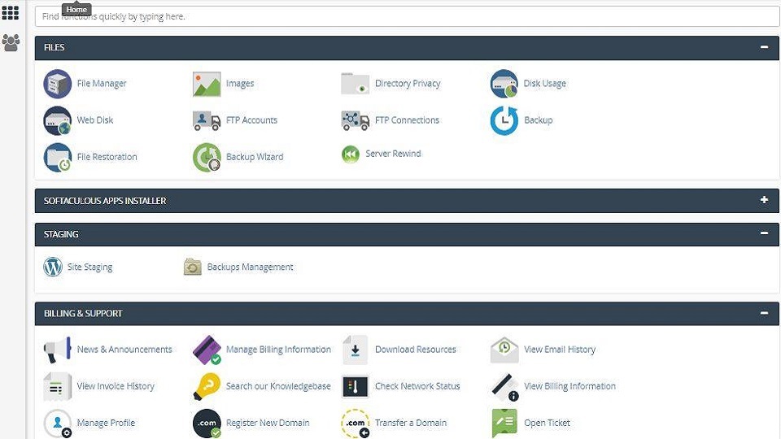Image resolution: width=781 pixels, height=439 pixels.
Task: Click the View Billing Information icon
Action: 504,387
